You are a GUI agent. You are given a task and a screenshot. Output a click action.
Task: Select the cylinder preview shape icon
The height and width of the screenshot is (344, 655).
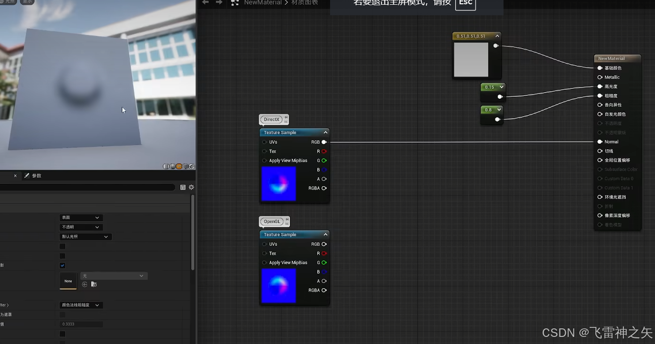[166, 166]
